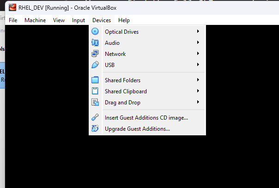Click the Optical Drives disc icon

tap(95, 31)
